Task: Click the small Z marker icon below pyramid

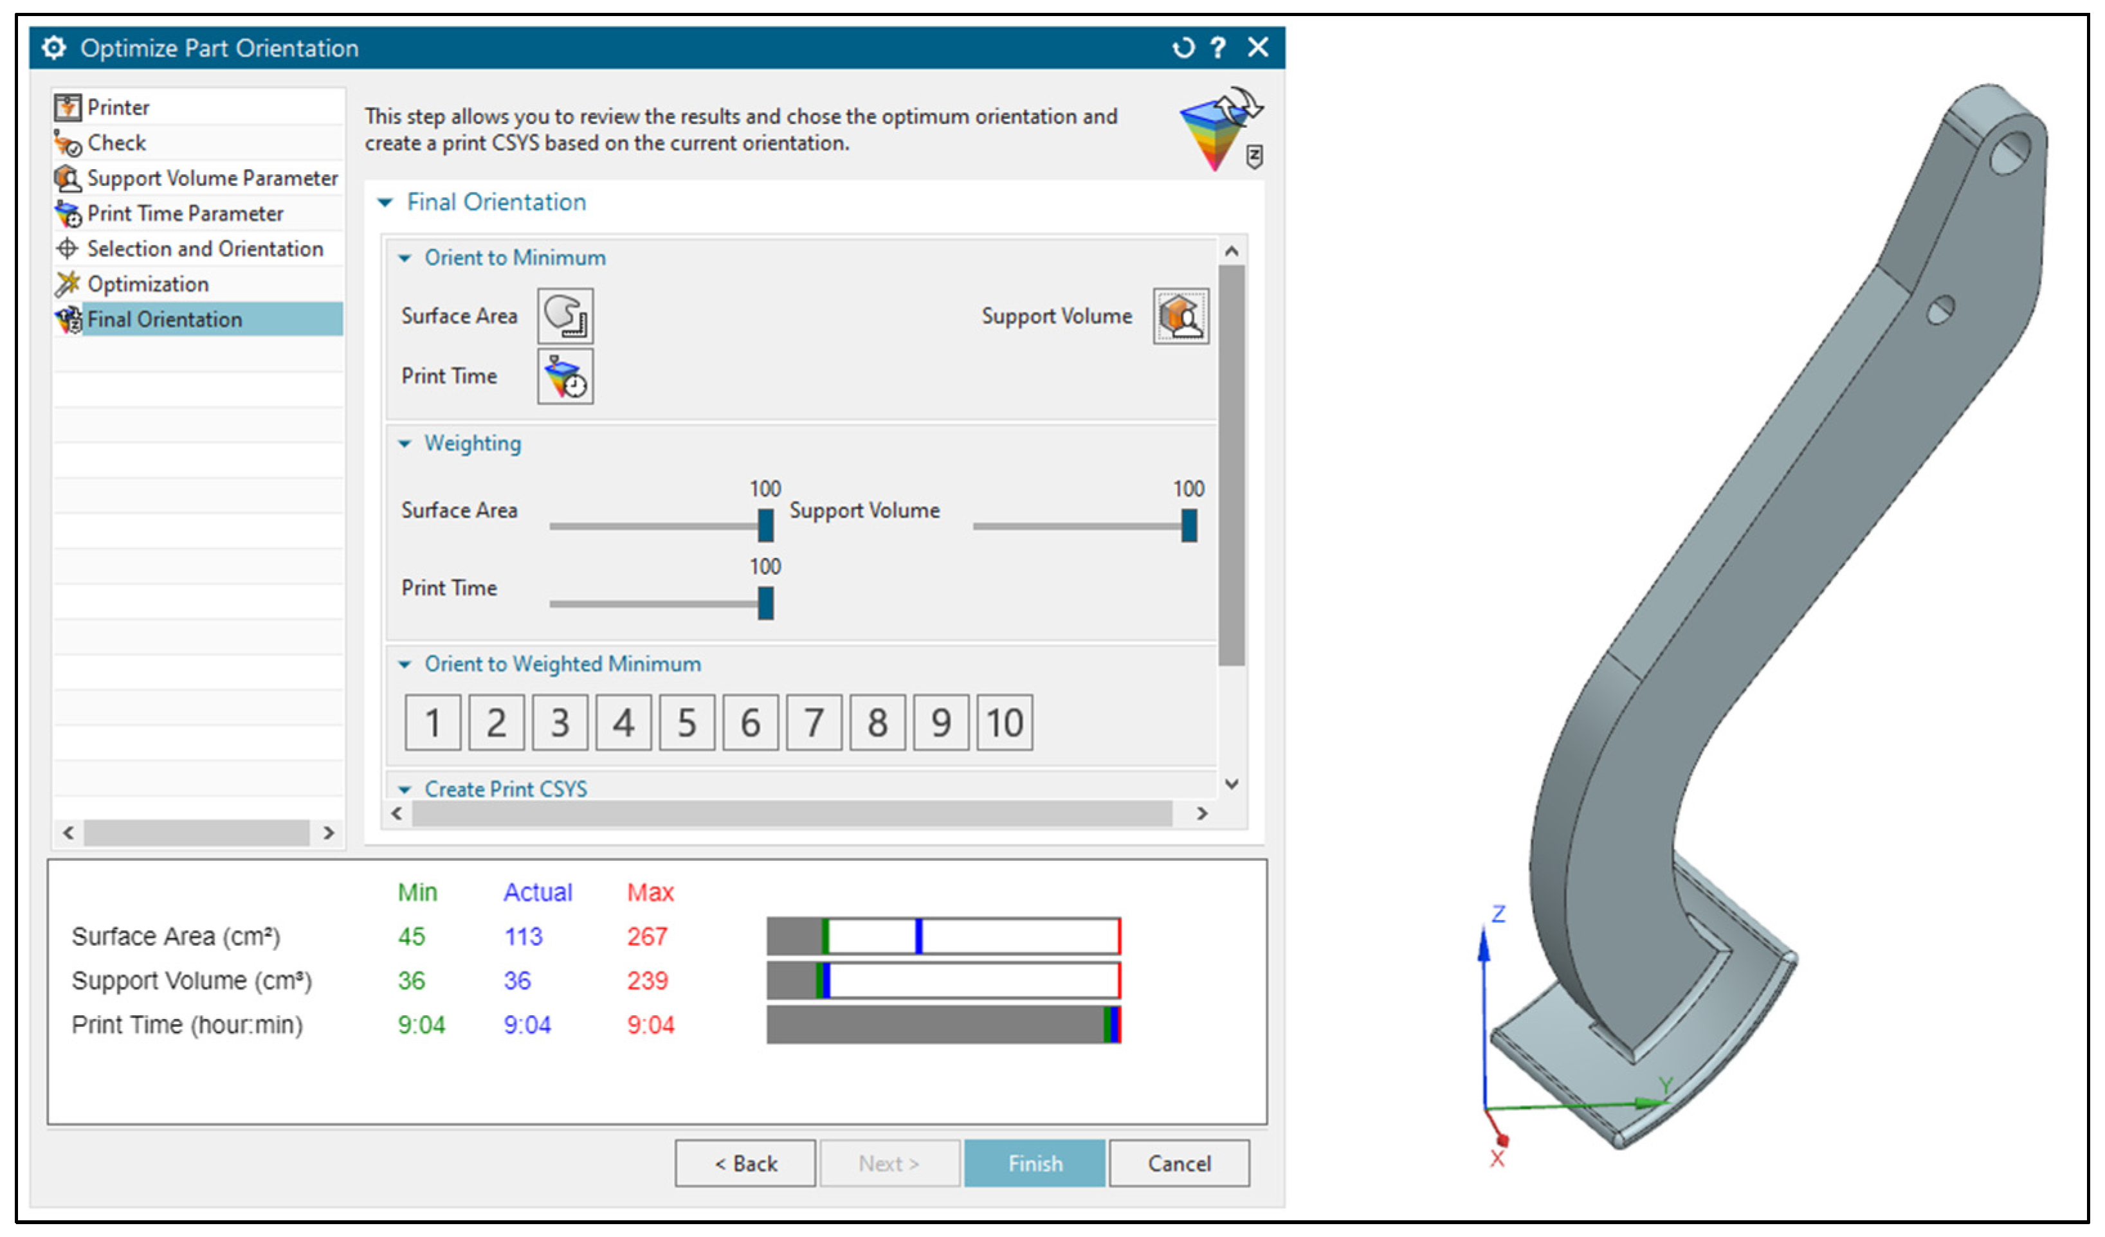Action: coord(1254,156)
